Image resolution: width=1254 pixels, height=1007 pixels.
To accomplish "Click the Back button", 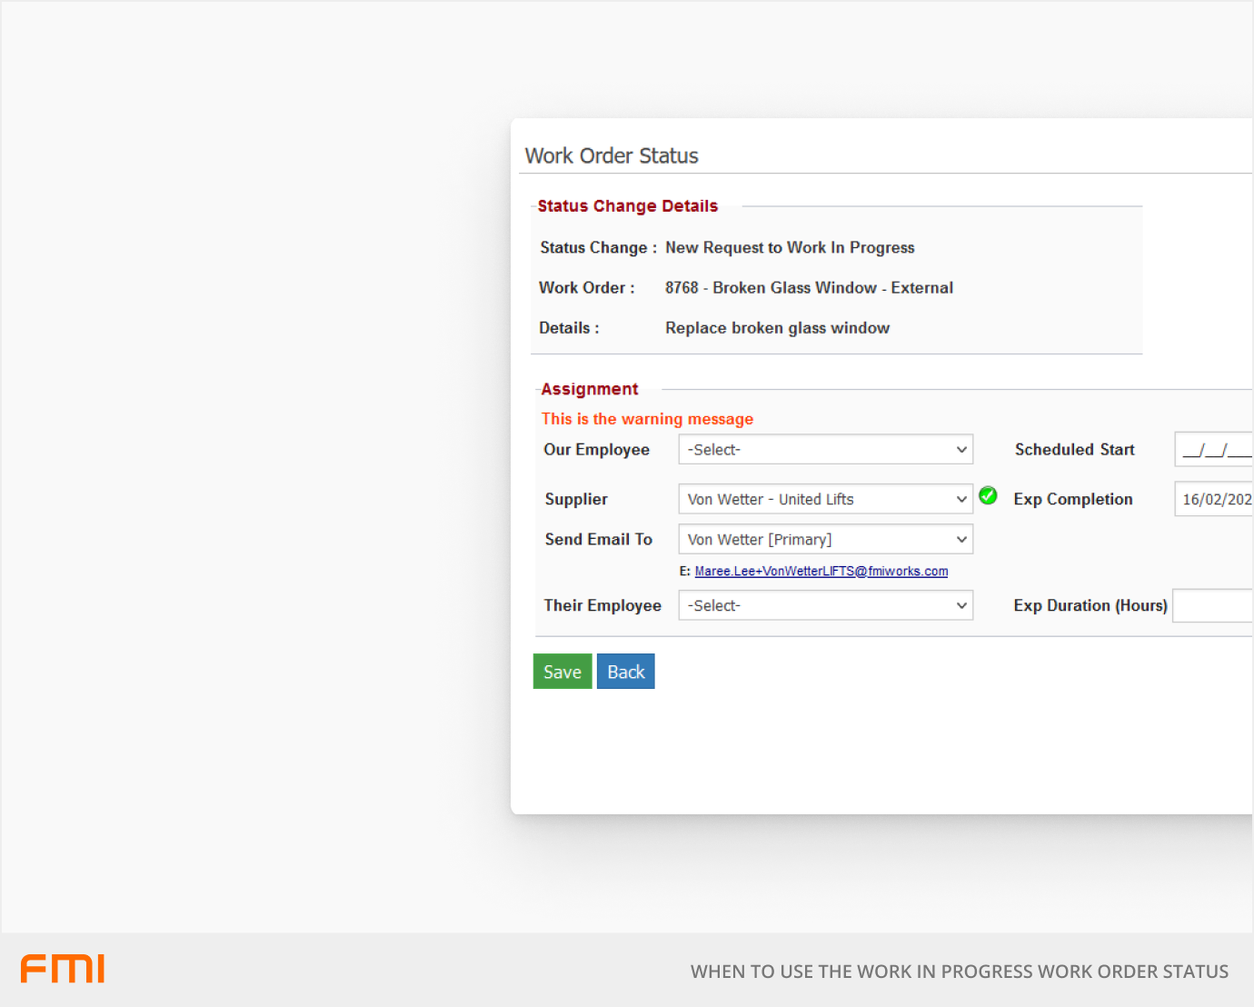I will pos(625,671).
